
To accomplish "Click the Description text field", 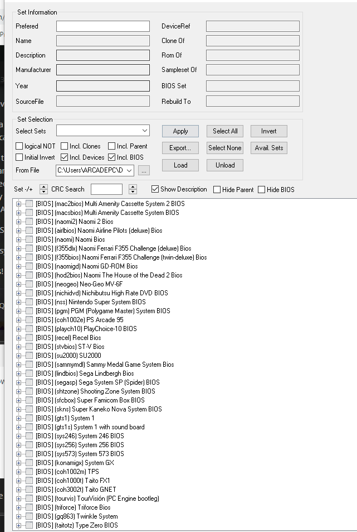I will pyautogui.click(x=103, y=55).
